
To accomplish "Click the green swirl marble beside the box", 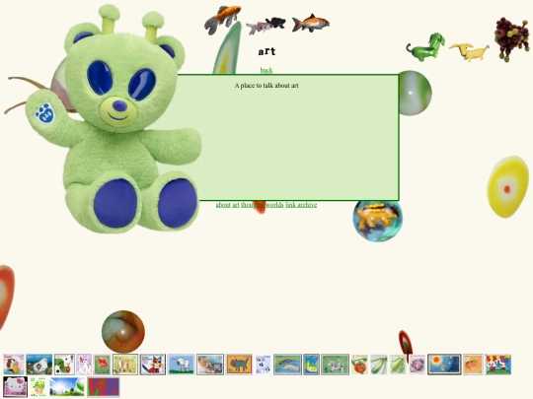I will (415, 93).
